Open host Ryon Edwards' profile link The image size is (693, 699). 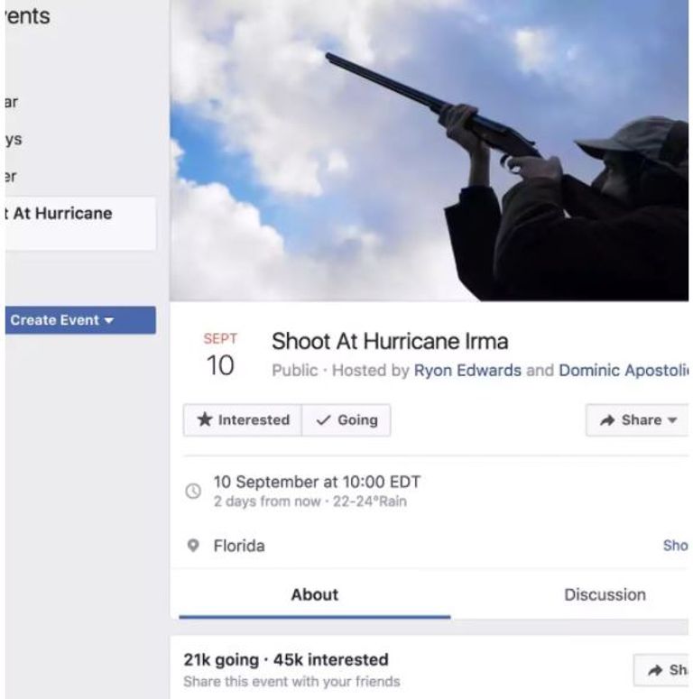[x=467, y=371]
